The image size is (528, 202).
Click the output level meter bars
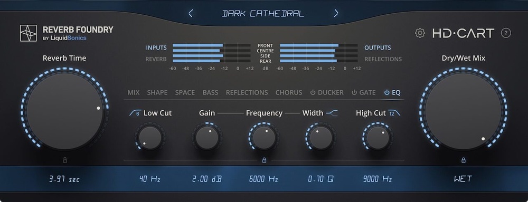click(318, 53)
